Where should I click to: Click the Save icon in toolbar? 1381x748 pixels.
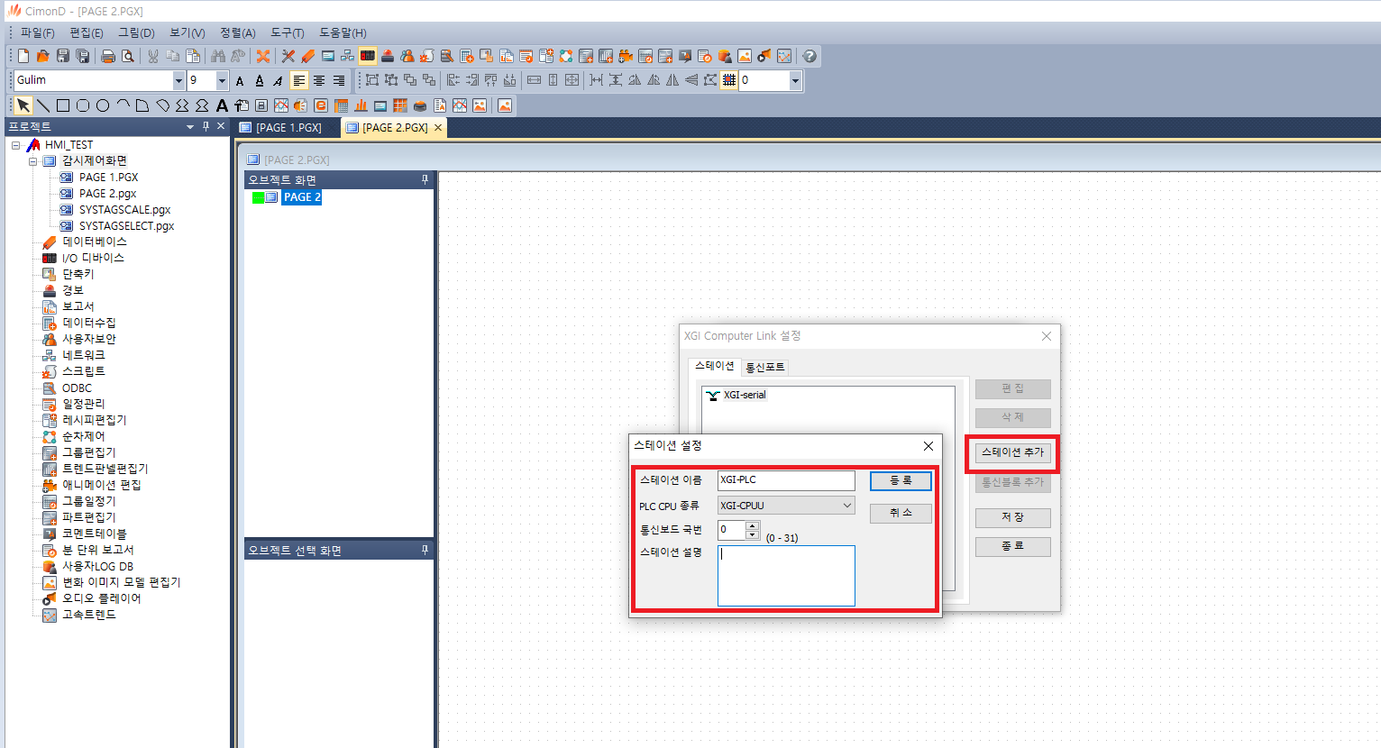[62, 56]
